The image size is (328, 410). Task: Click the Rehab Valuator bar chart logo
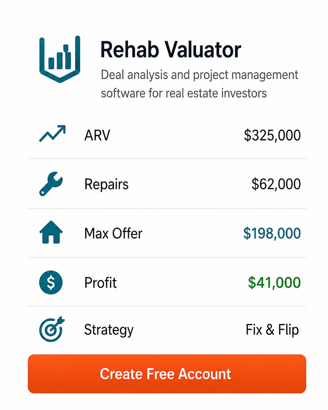click(x=60, y=57)
